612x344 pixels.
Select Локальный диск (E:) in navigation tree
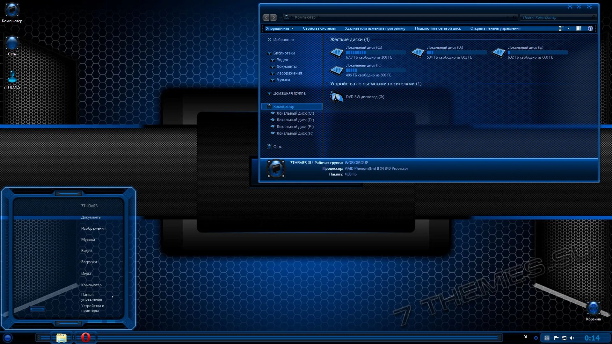295,127
